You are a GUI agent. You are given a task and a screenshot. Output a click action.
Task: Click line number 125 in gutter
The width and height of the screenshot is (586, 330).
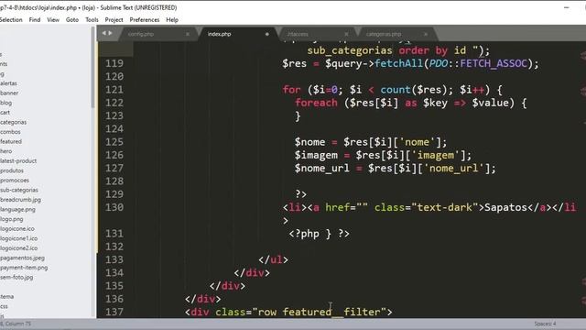pyautogui.click(x=114, y=142)
